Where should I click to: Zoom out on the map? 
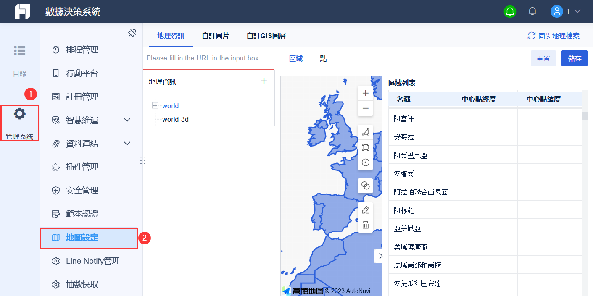click(365, 109)
